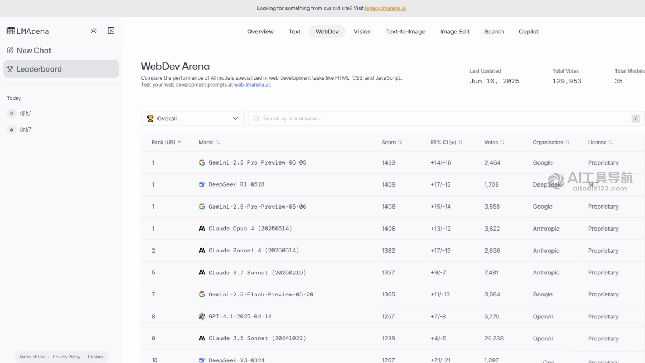The image size is (645, 363).
Task: Click the DeepSeek-R1-0528 model name
Action: (236, 184)
